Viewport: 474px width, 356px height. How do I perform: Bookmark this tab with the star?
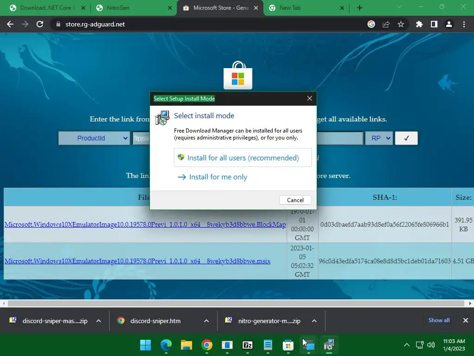click(401, 24)
